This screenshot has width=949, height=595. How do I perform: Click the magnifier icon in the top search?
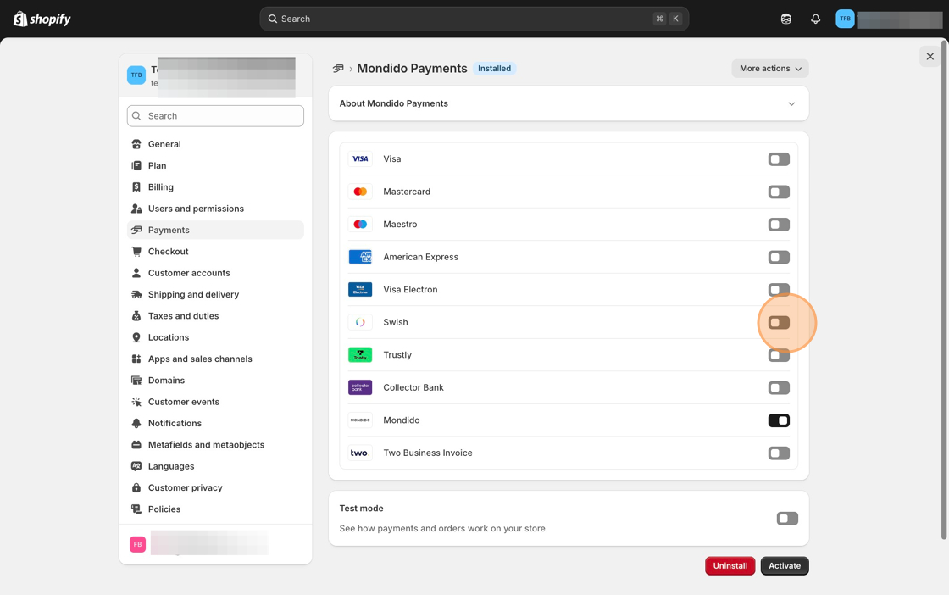(272, 19)
